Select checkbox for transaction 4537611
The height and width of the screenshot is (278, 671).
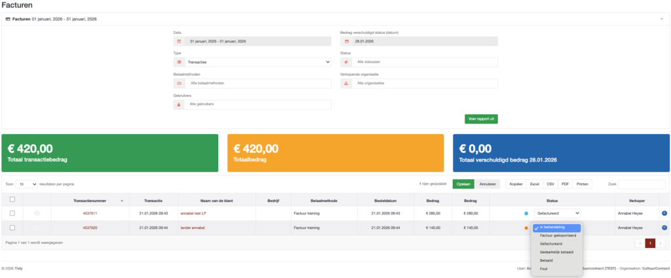[12, 213]
